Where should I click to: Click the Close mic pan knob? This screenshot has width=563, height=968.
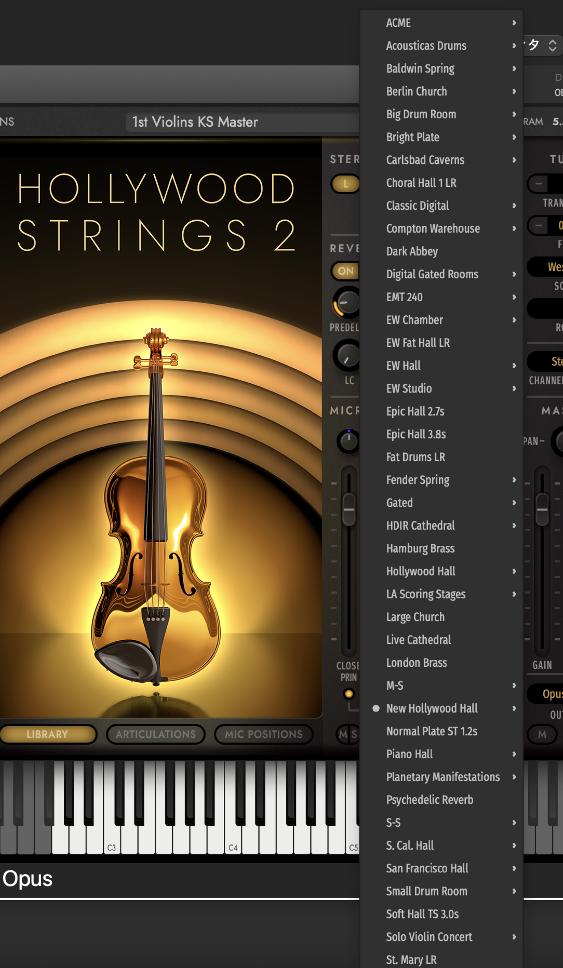pyautogui.click(x=348, y=441)
